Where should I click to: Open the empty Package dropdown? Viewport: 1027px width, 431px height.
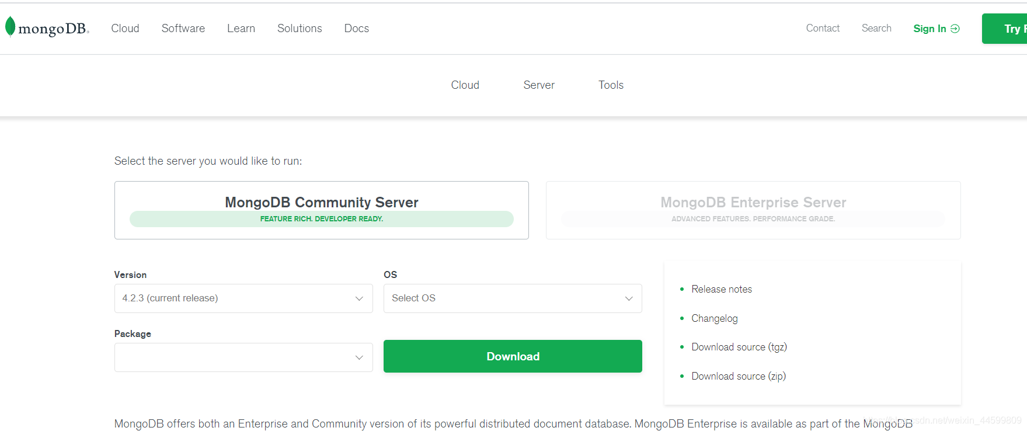coord(243,357)
